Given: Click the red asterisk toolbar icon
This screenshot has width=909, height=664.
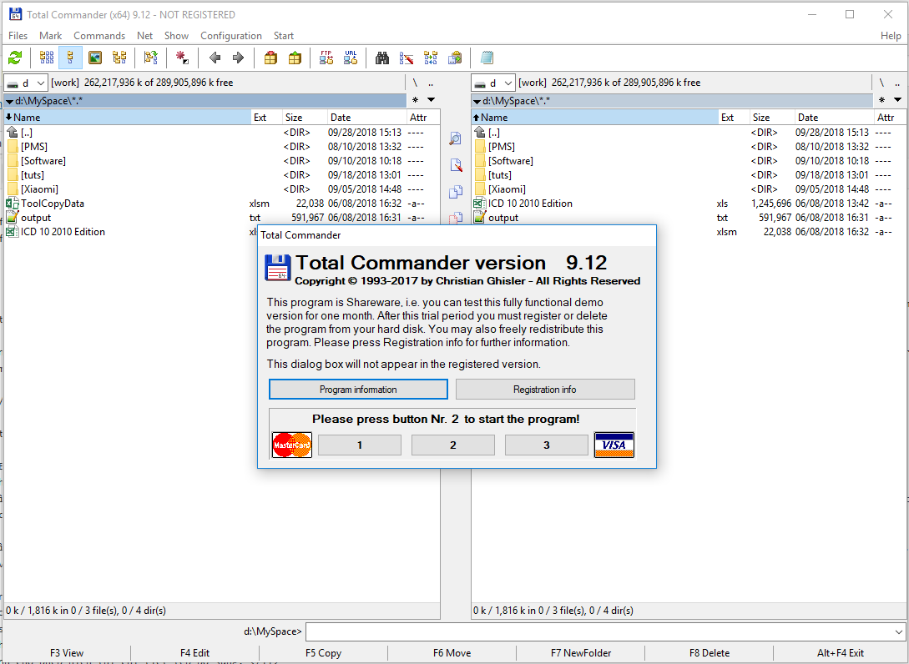Looking at the screenshot, I should [182, 58].
